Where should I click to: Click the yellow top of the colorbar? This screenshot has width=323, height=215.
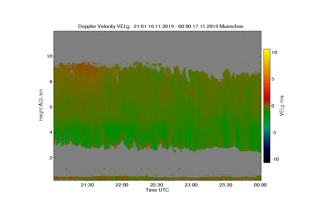pos(267,52)
